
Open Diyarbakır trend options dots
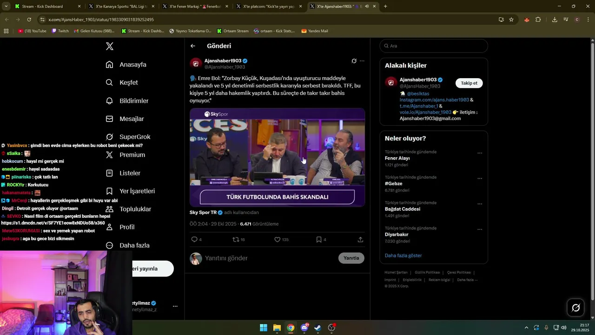pos(480,229)
